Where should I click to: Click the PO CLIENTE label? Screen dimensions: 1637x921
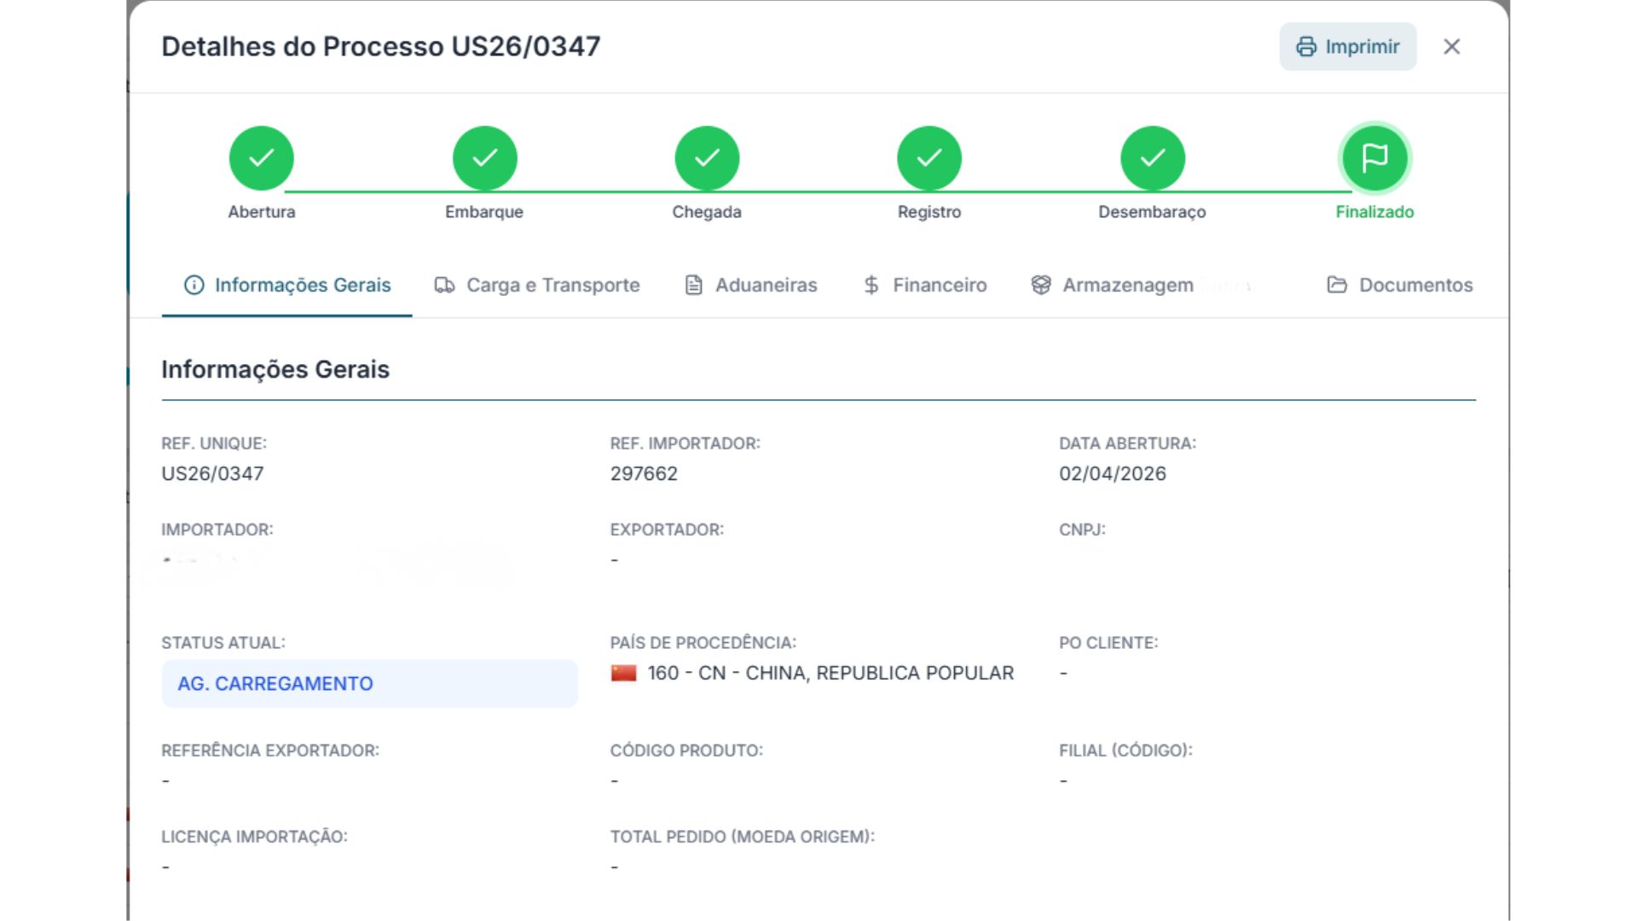[1108, 643]
